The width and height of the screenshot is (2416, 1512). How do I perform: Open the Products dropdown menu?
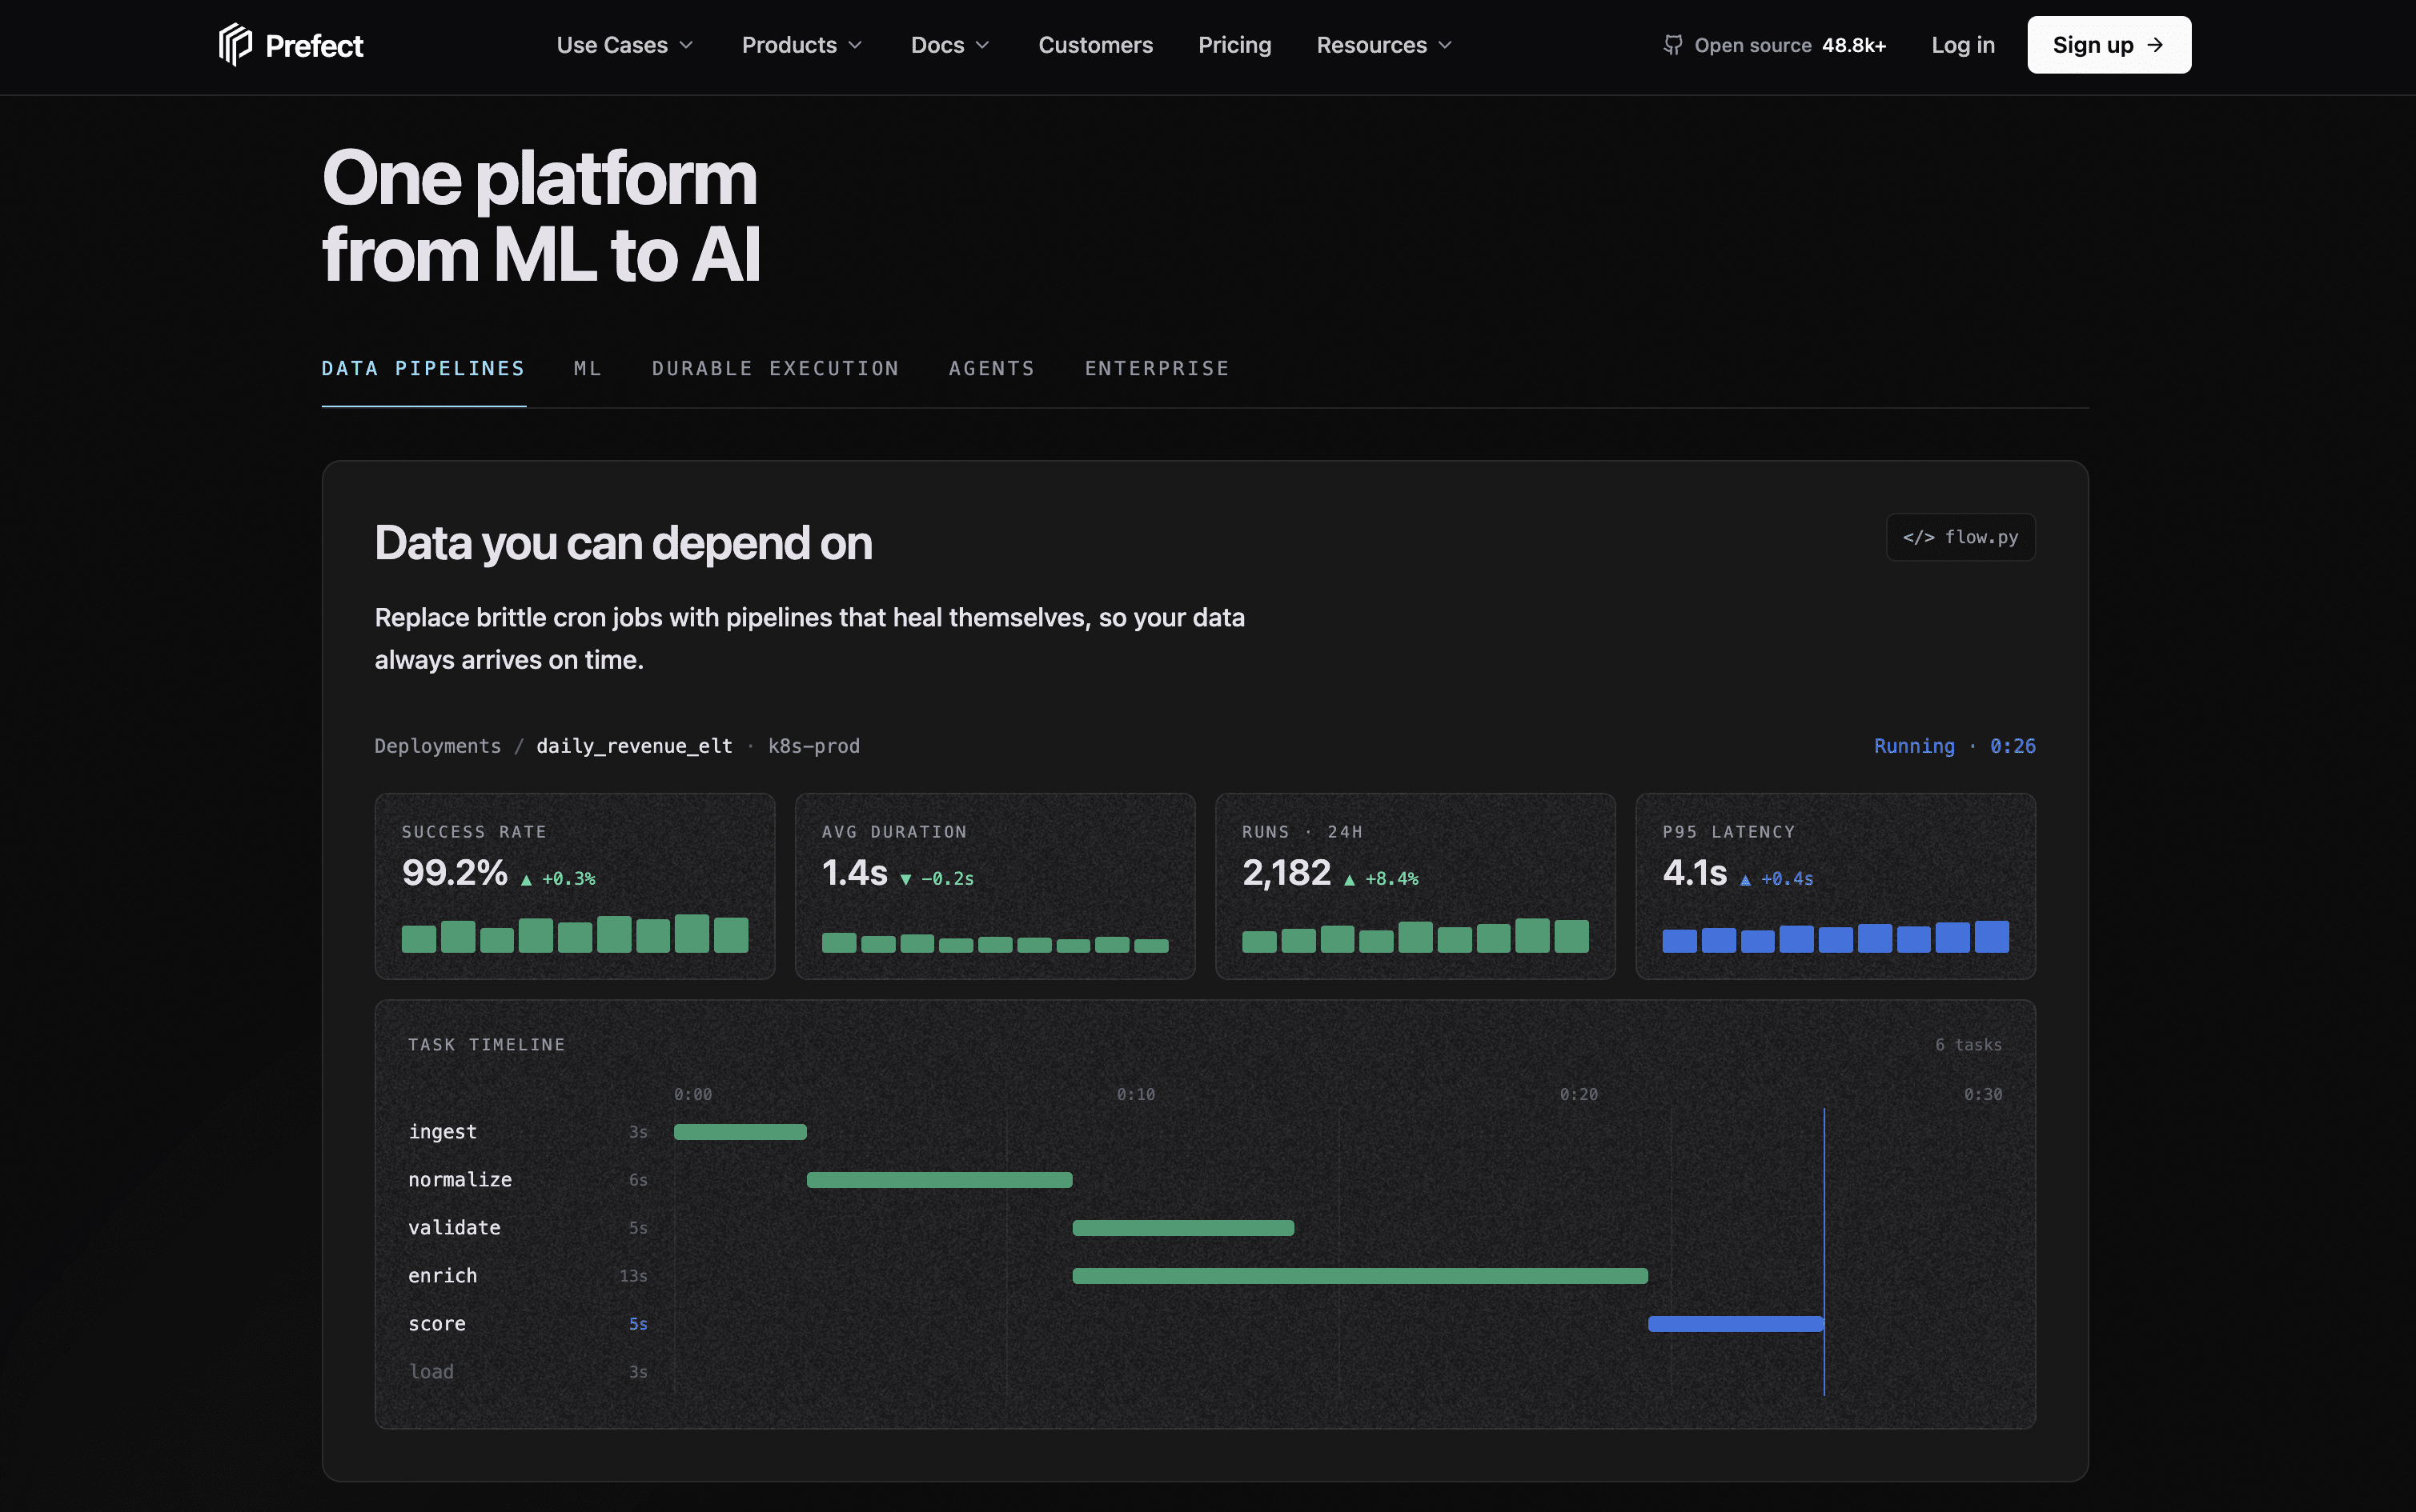(x=801, y=45)
